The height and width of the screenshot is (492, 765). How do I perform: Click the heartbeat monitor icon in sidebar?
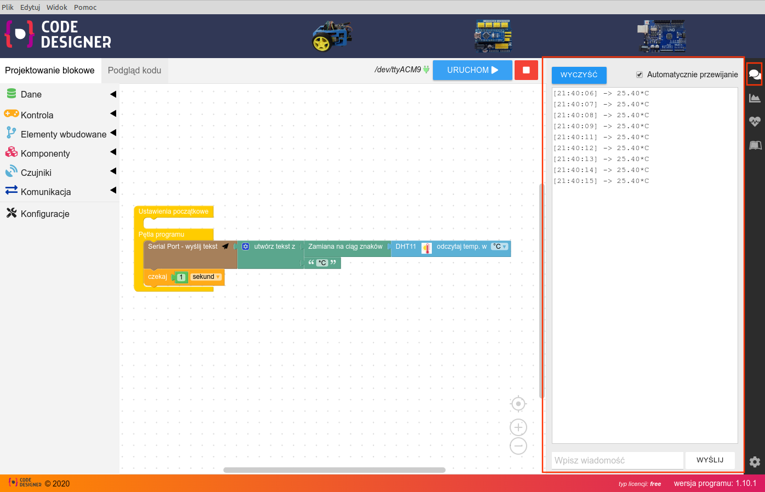click(x=755, y=122)
